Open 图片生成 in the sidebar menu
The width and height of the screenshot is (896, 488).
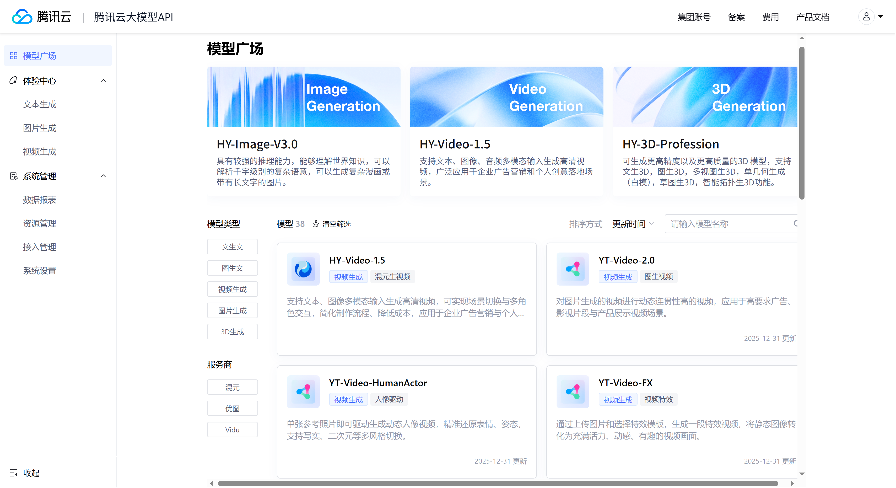click(x=39, y=128)
